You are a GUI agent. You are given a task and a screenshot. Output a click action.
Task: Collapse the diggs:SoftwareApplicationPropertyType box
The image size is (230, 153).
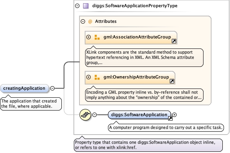pos(77,6)
